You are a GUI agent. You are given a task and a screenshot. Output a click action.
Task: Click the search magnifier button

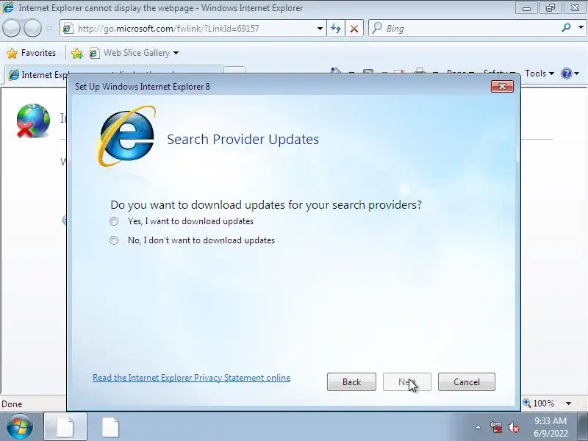coord(567,28)
